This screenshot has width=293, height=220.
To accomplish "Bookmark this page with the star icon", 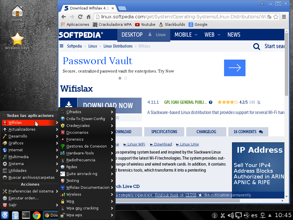I will [x=276, y=17].
